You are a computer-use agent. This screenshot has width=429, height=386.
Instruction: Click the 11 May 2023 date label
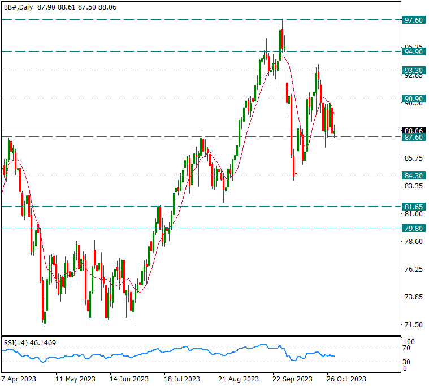76,379
